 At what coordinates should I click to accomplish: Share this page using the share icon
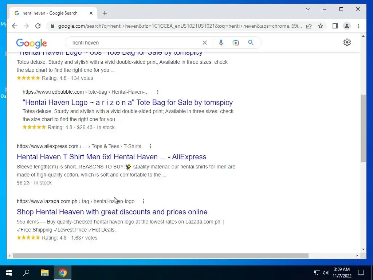[x=309, y=26]
